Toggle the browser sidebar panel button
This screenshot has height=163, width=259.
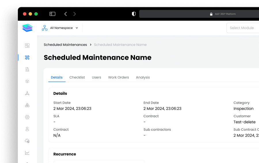(x=52, y=14)
